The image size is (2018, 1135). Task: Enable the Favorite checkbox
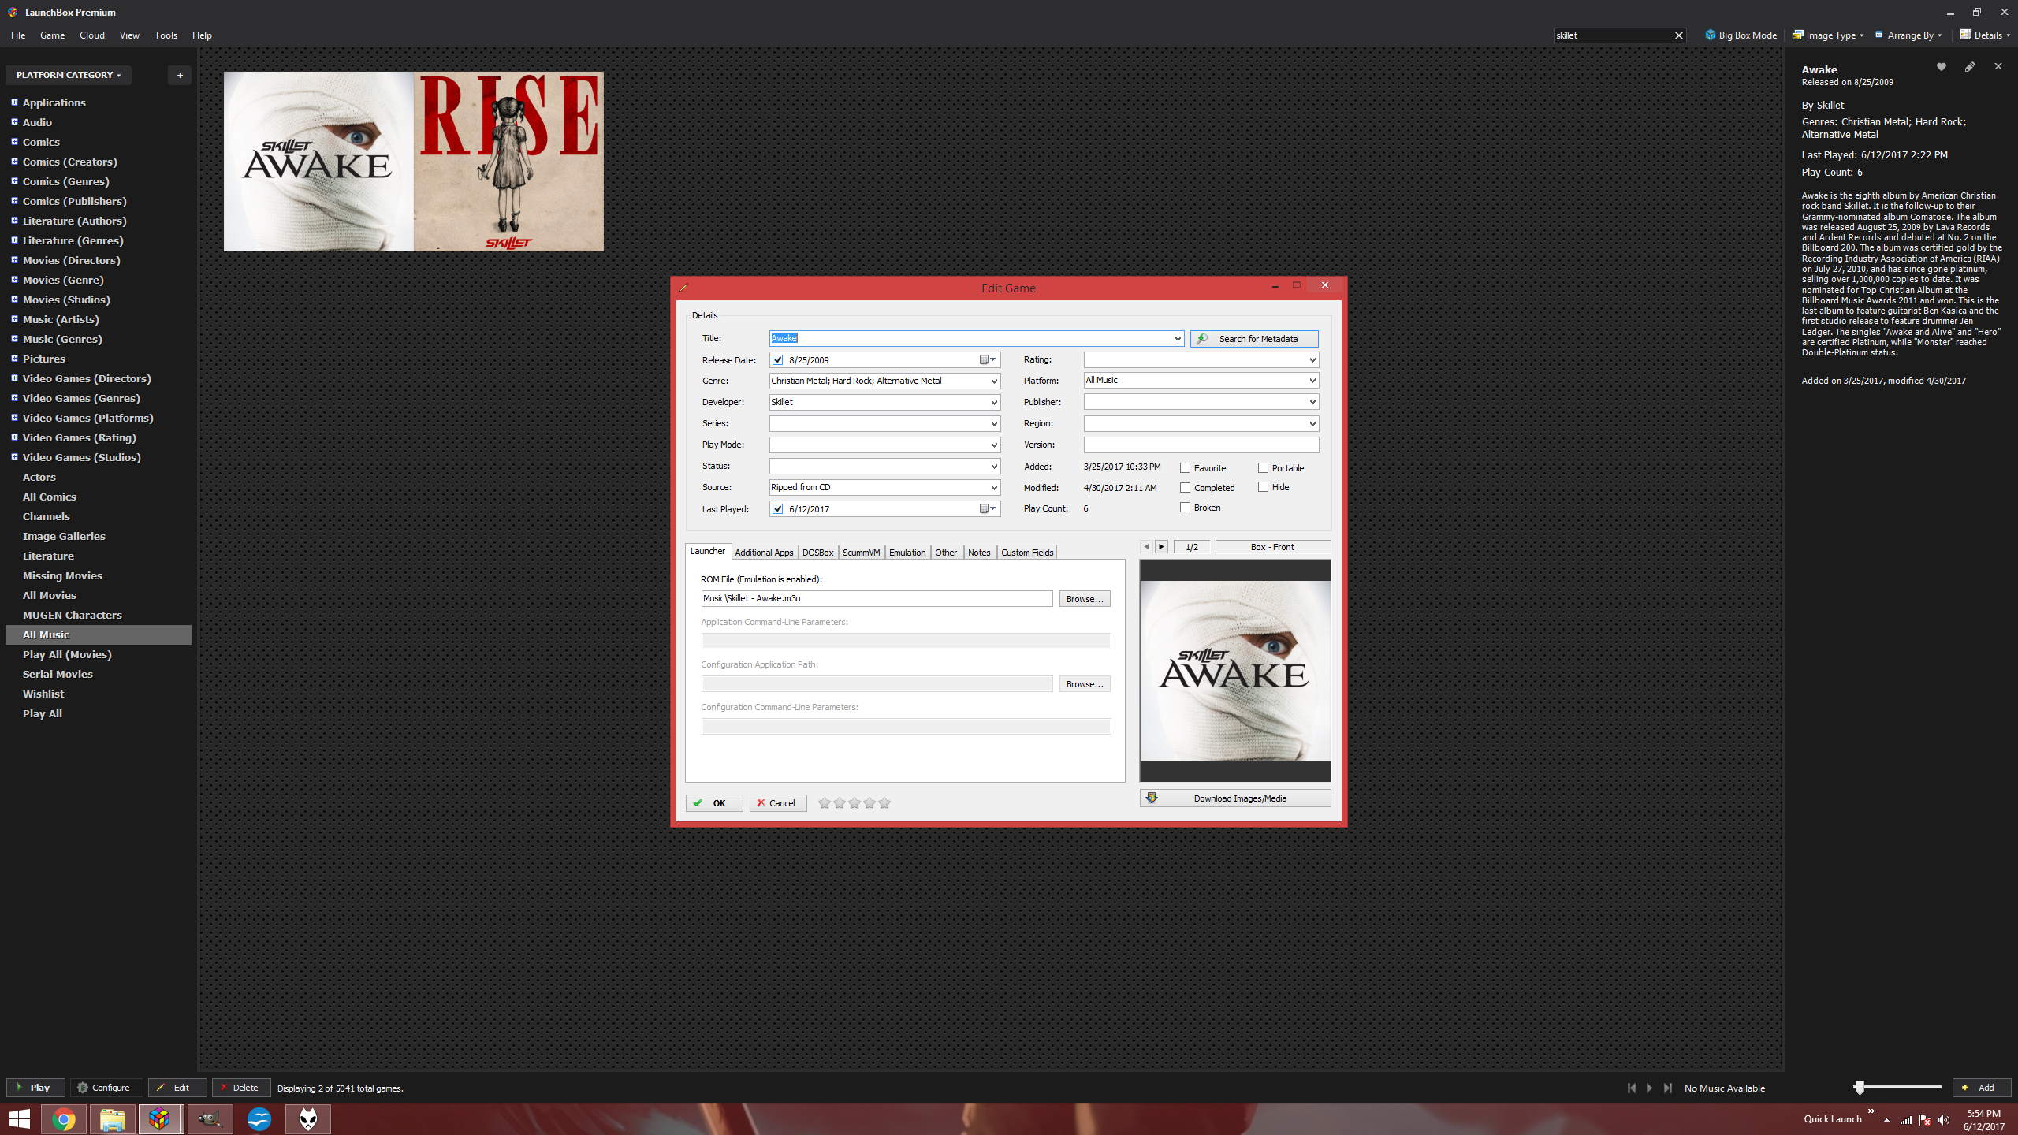pyautogui.click(x=1185, y=468)
